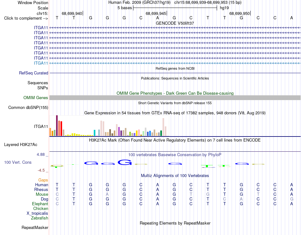The height and width of the screenshot is (235, 301).
Task: Click the largest blue G conservation logo
Action: pyautogui.click(x=125, y=162)
